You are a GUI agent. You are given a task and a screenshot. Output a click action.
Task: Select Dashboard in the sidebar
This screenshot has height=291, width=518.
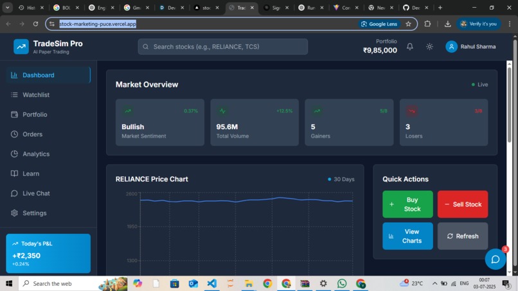coord(48,75)
